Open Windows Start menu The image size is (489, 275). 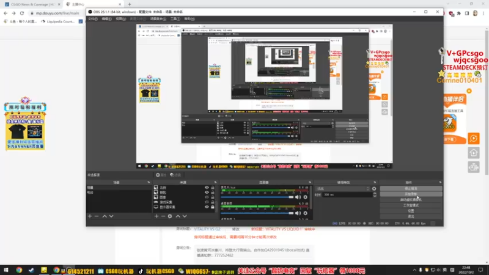coord(6,270)
